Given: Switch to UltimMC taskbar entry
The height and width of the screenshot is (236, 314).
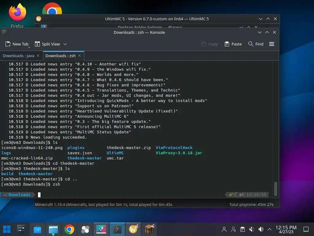Looking at the screenshot, I should pos(133,229).
